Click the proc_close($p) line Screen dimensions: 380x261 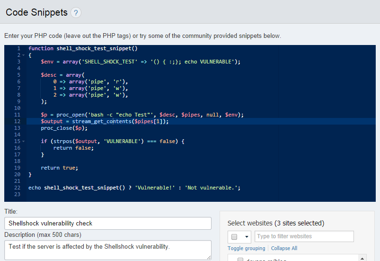pos(64,128)
